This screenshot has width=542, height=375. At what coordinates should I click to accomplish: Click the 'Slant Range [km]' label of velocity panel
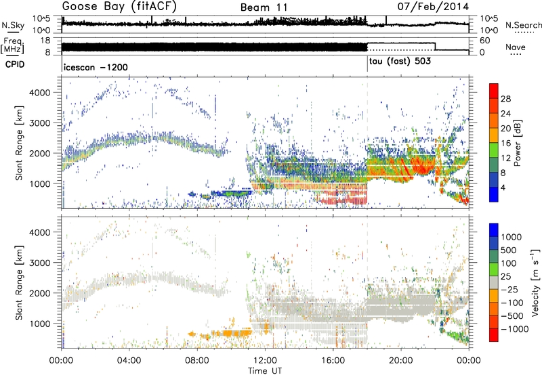coord(19,282)
